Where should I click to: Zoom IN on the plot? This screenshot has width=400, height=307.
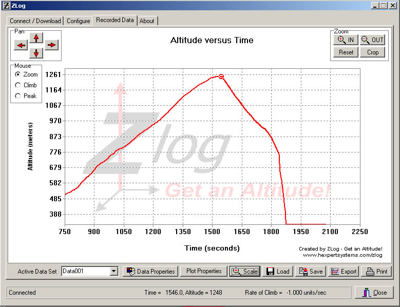pyautogui.click(x=345, y=40)
